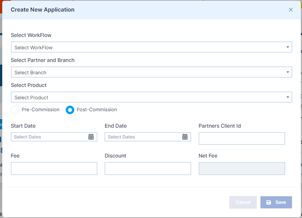Click the Pre-Commission label text

(40, 110)
